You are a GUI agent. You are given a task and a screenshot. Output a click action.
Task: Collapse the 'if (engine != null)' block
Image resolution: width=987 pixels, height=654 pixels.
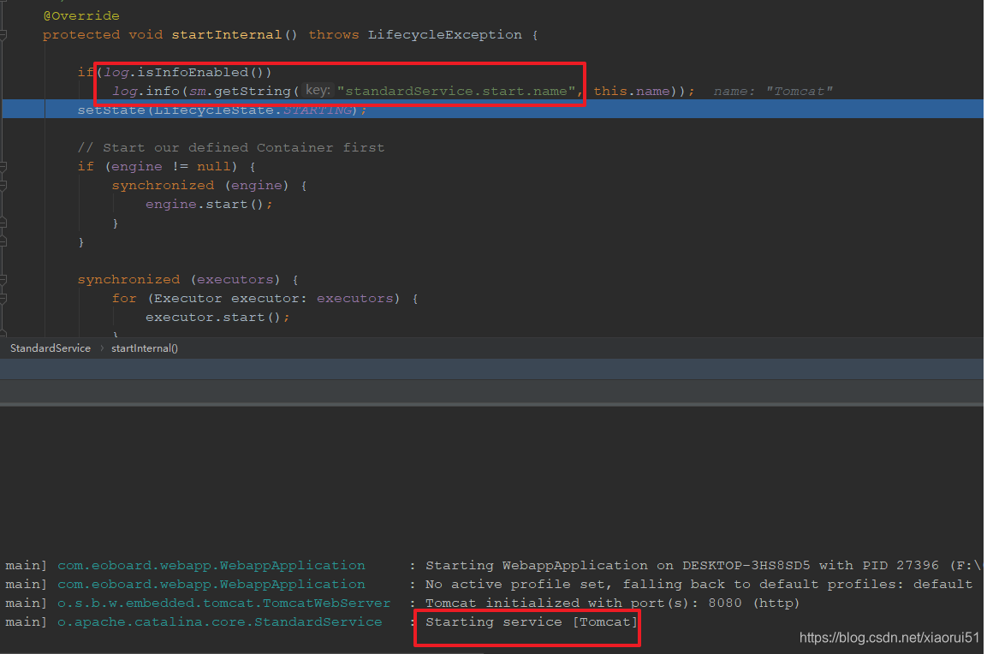point(3,167)
